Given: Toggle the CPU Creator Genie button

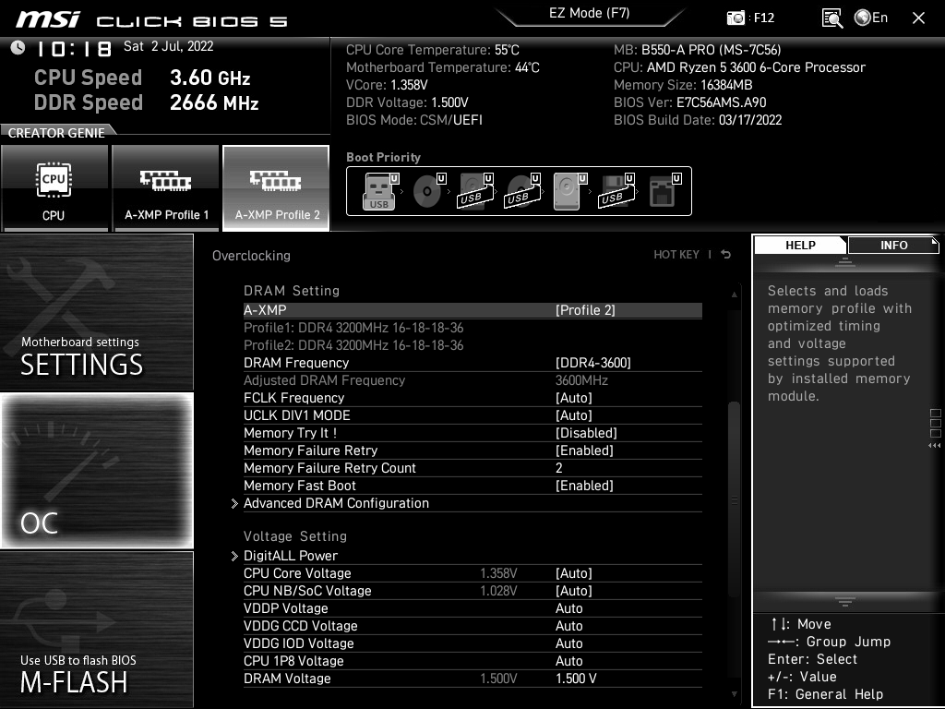Looking at the screenshot, I should 54,187.
